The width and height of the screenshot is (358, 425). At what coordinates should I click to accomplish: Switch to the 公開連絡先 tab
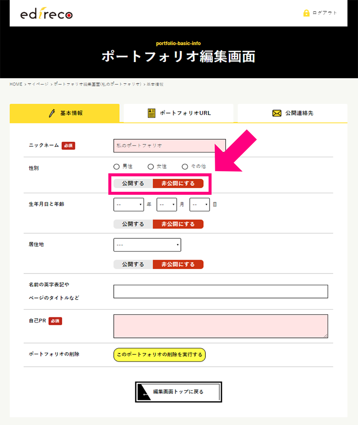pos(293,113)
